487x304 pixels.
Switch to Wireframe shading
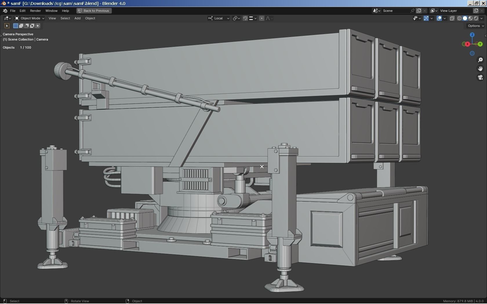[459, 18]
